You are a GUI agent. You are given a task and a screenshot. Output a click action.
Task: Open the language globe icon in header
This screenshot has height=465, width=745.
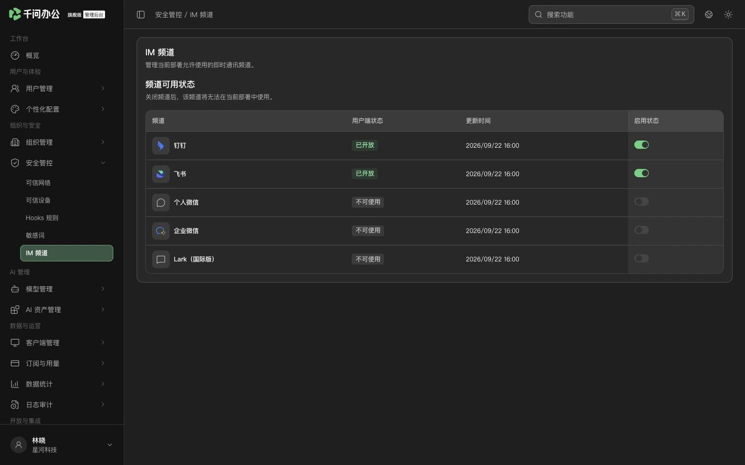(709, 14)
